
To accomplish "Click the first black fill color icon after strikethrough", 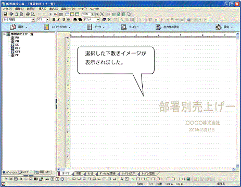I will point(75,20).
